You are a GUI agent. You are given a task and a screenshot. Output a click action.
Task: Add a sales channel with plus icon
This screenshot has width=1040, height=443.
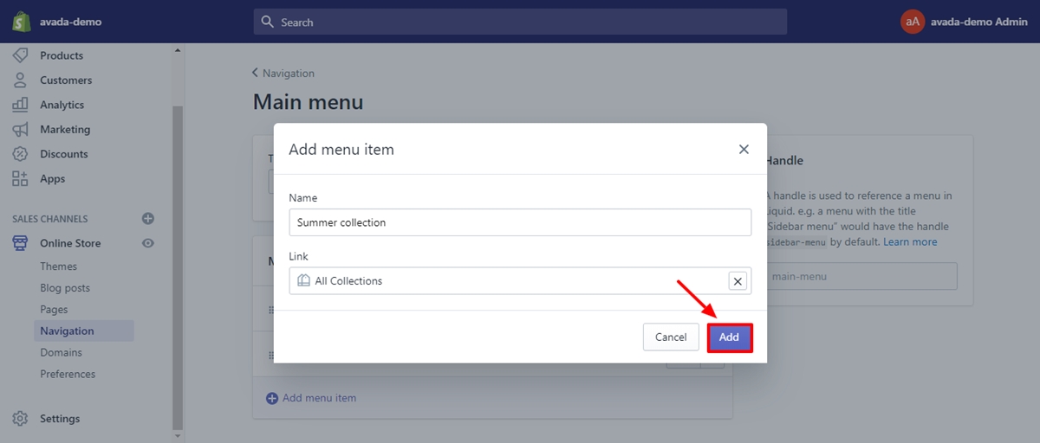click(148, 219)
